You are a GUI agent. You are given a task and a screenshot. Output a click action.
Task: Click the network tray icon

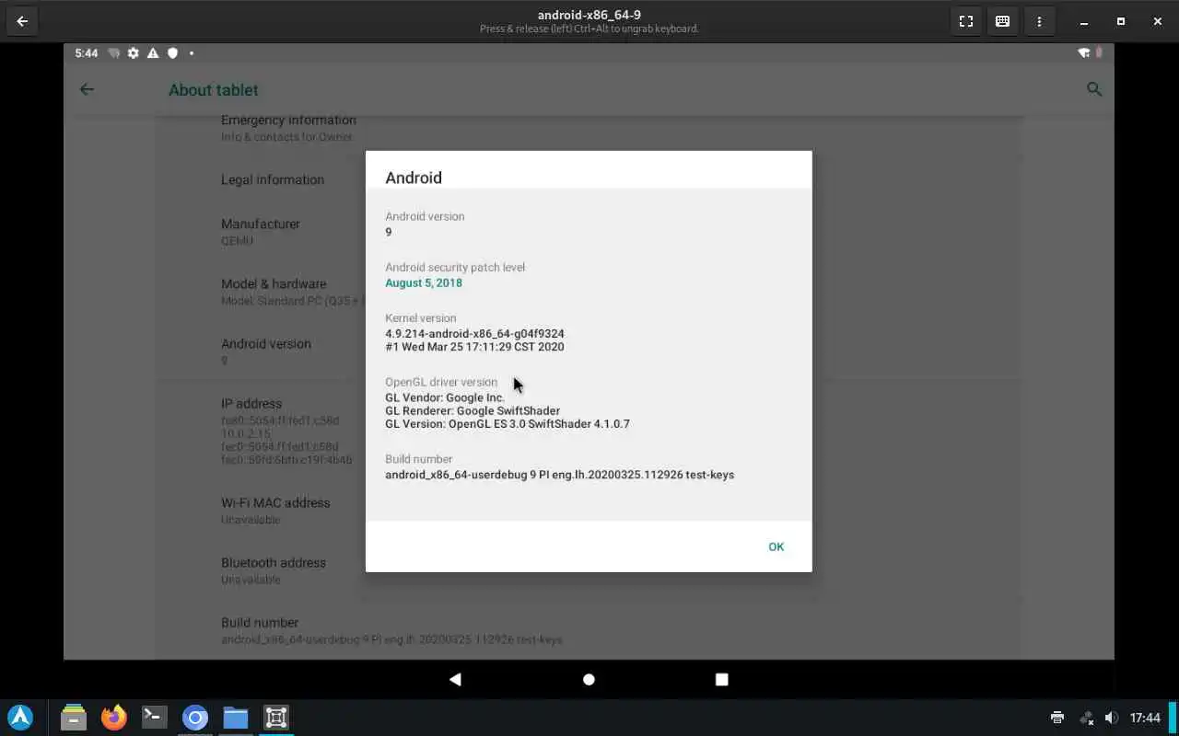tap(1086, 718)
